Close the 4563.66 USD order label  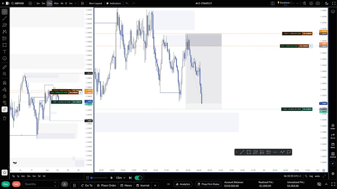pos(311,46)
